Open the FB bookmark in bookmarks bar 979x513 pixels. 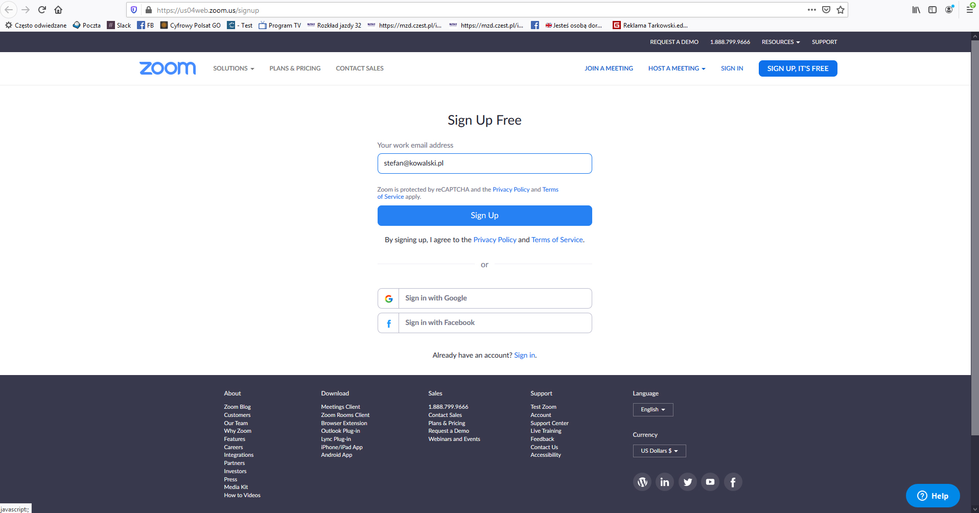pos(146,25)
